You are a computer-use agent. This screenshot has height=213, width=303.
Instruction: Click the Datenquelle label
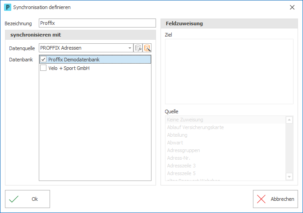22,48
